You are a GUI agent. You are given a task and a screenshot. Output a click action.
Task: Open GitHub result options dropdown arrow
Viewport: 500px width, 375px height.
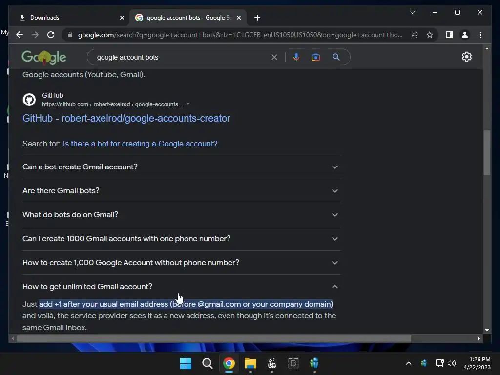[188, 104]
